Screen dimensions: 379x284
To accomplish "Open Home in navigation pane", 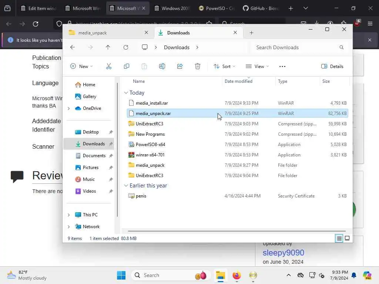I will 88,85.
